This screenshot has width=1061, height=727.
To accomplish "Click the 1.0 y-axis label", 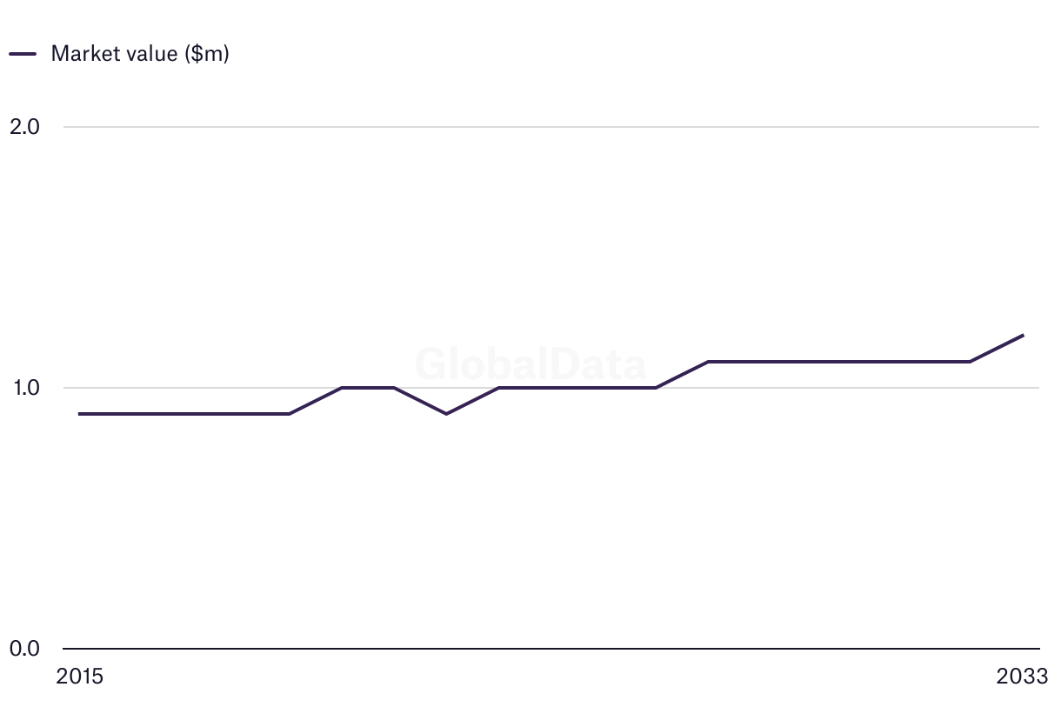I will 24,387.
